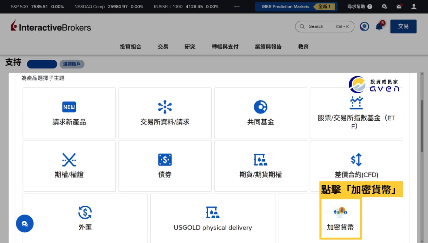Open the user profile icon
The height and width of the screenshot is (243, 428).
[414, 7]
